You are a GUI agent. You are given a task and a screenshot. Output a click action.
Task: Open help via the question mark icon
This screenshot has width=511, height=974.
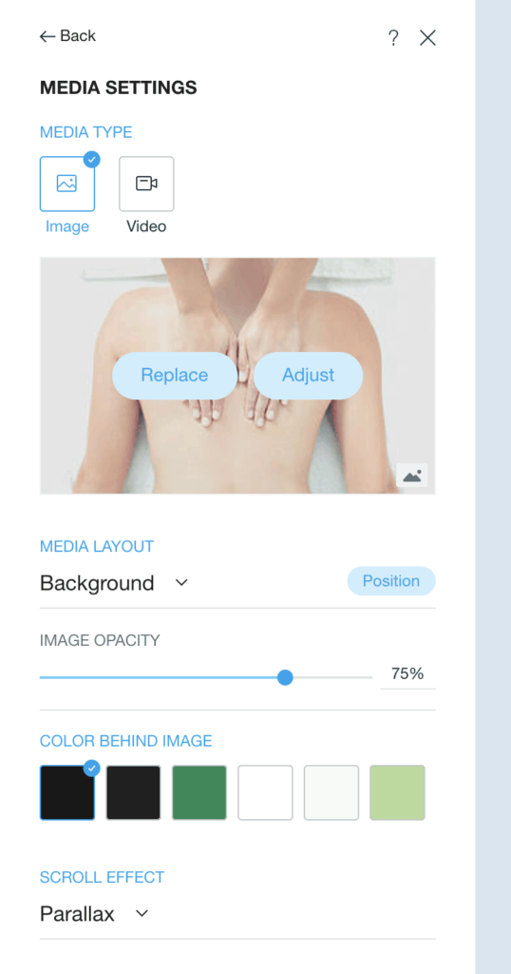pos(393,38)
